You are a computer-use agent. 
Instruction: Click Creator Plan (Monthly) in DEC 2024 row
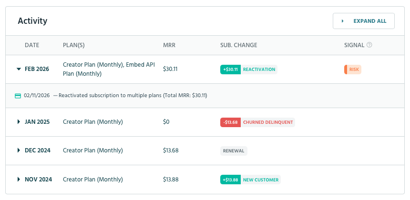pos(93,150)
